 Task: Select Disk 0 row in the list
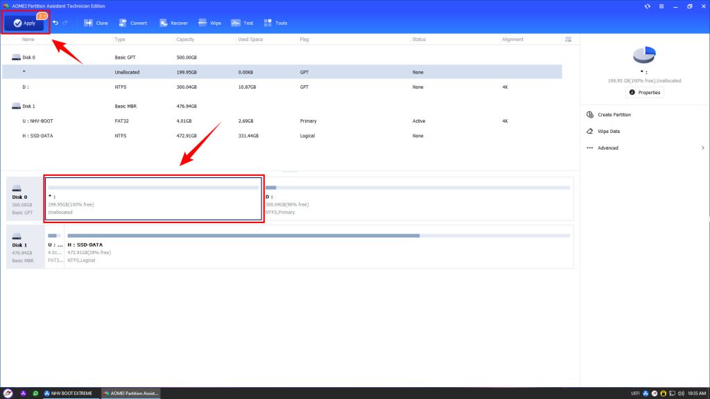[x=282, y=57]
